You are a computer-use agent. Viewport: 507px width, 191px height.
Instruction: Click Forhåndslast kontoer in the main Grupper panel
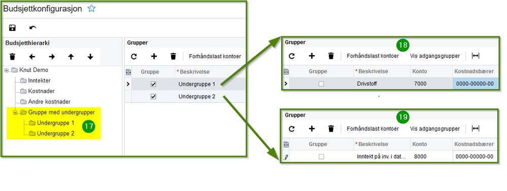pos(215,56)
